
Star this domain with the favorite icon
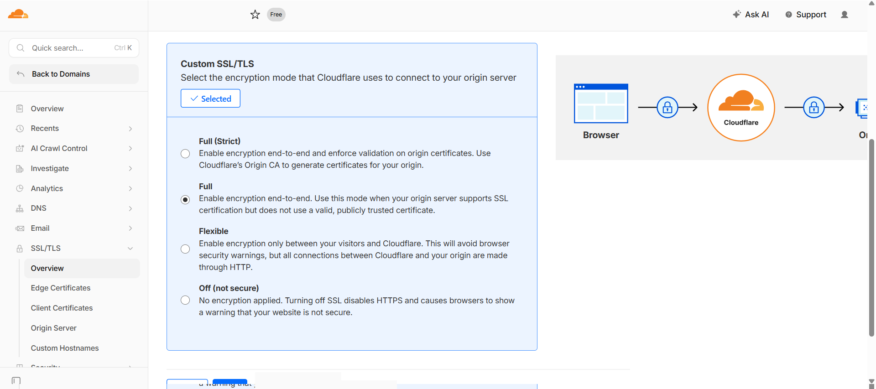click(255, 15)
